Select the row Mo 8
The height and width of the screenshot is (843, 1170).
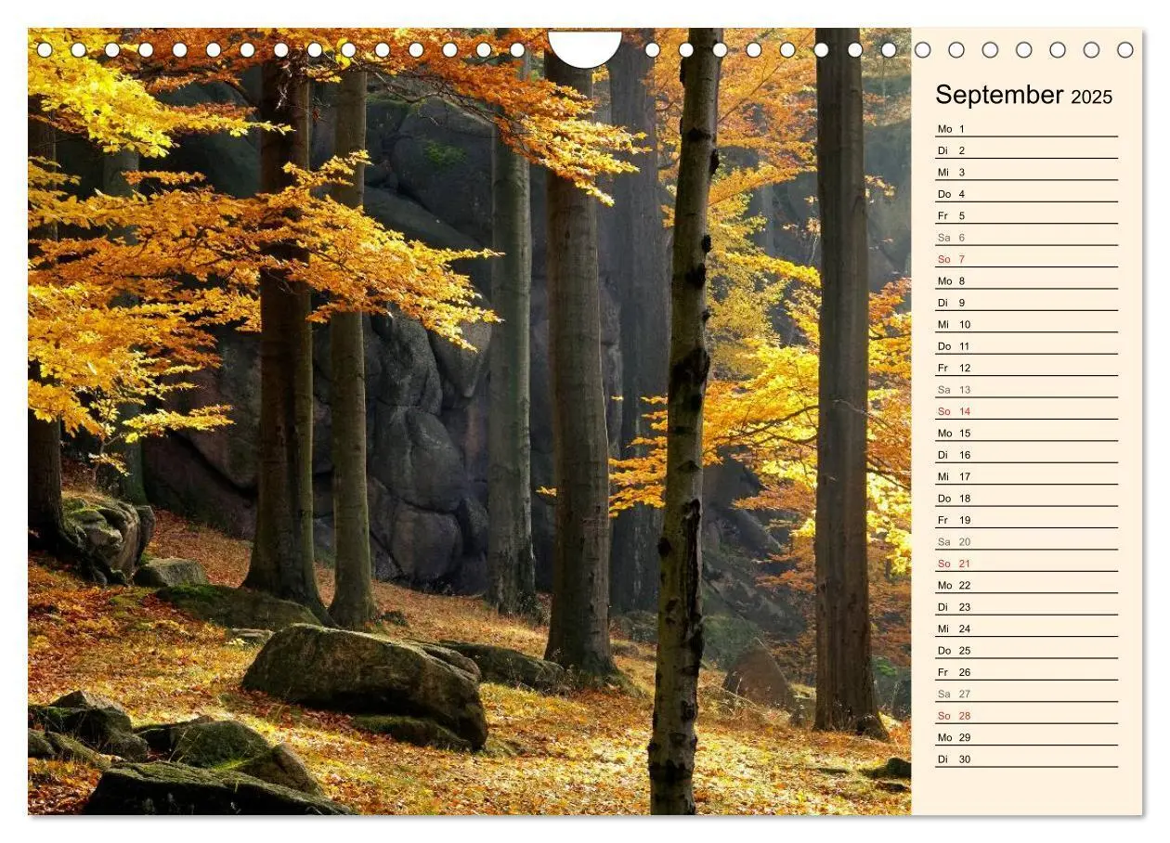coord(1026,280)
